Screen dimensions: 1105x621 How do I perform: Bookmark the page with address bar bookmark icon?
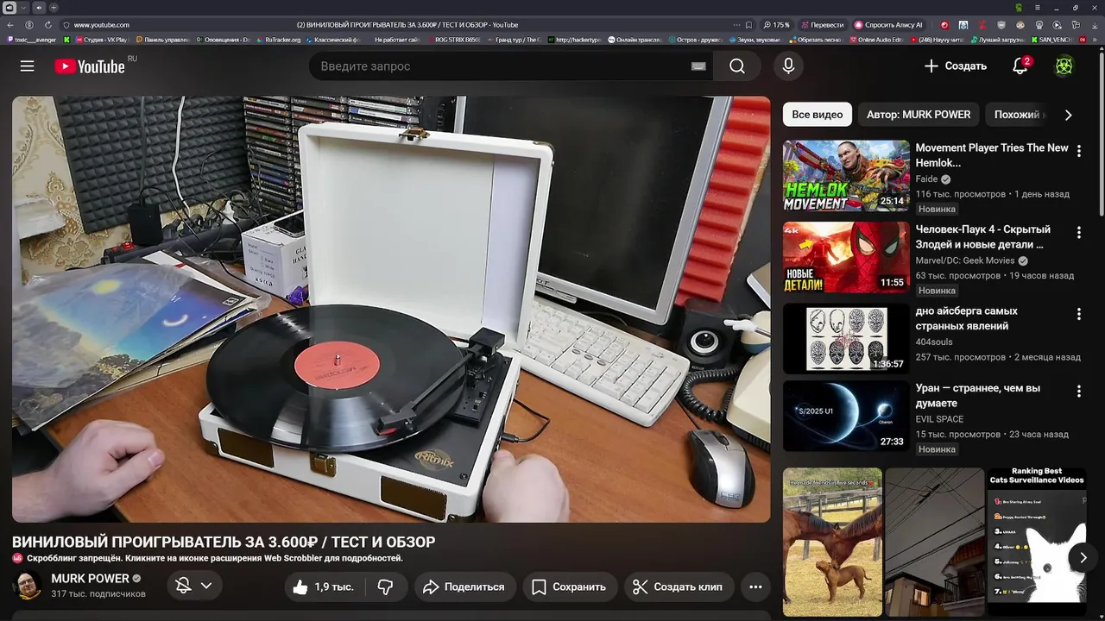click(x=748, y=25)
